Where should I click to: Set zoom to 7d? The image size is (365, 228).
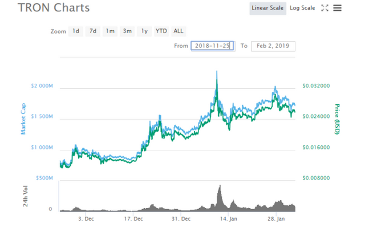click(x=93, y=31)
